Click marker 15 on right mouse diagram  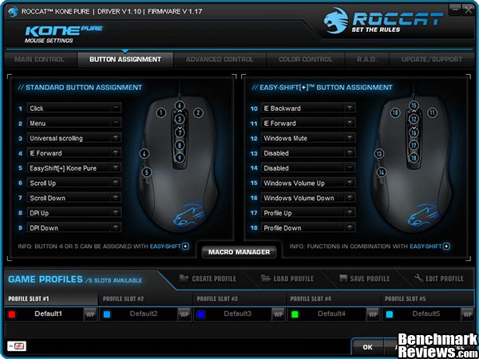[x=414, y=105]
